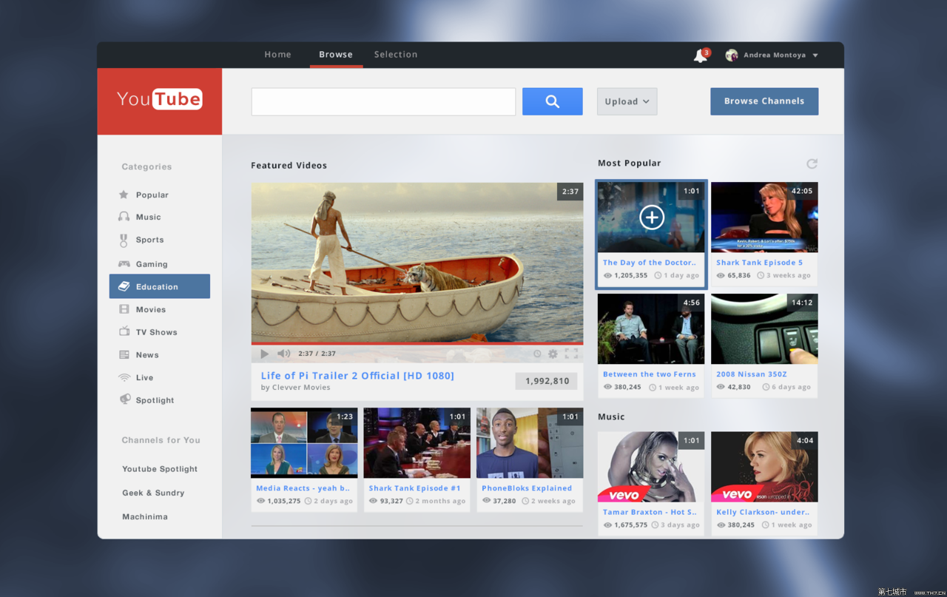947x597 pixels.
Task: Click the Browse Channels button
Action: [764, 101]
